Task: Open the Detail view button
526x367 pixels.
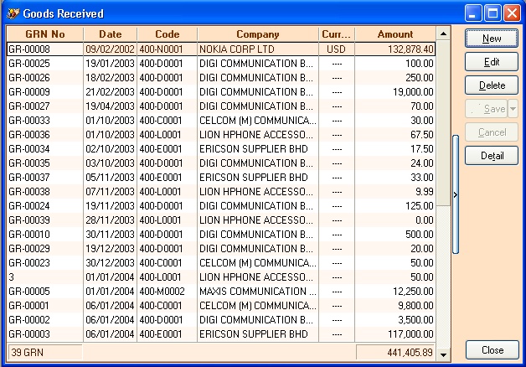Action: (492, 156)
